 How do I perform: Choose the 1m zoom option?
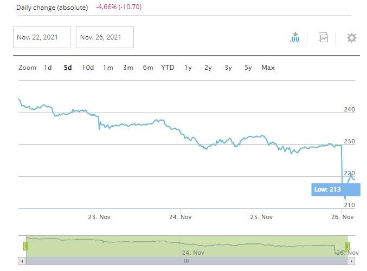pyautogui.click(x=108, y=68)
